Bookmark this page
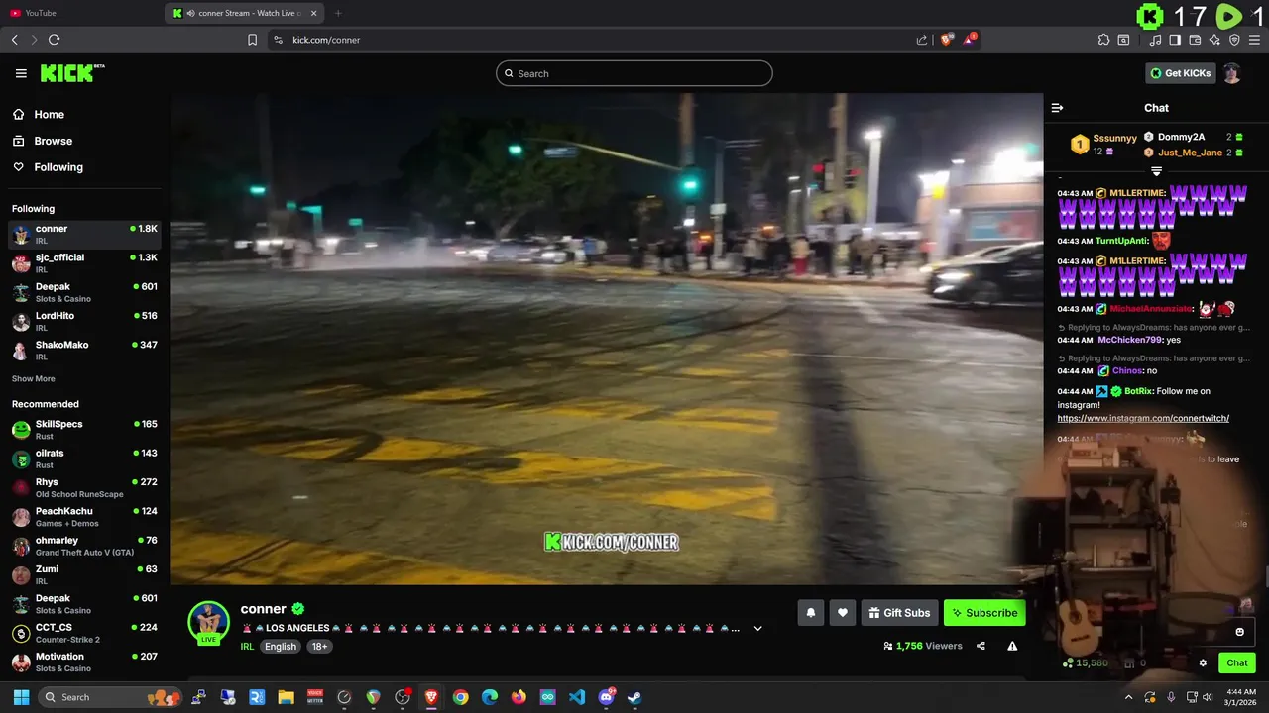1269x713 pixels. pos(252,40)
